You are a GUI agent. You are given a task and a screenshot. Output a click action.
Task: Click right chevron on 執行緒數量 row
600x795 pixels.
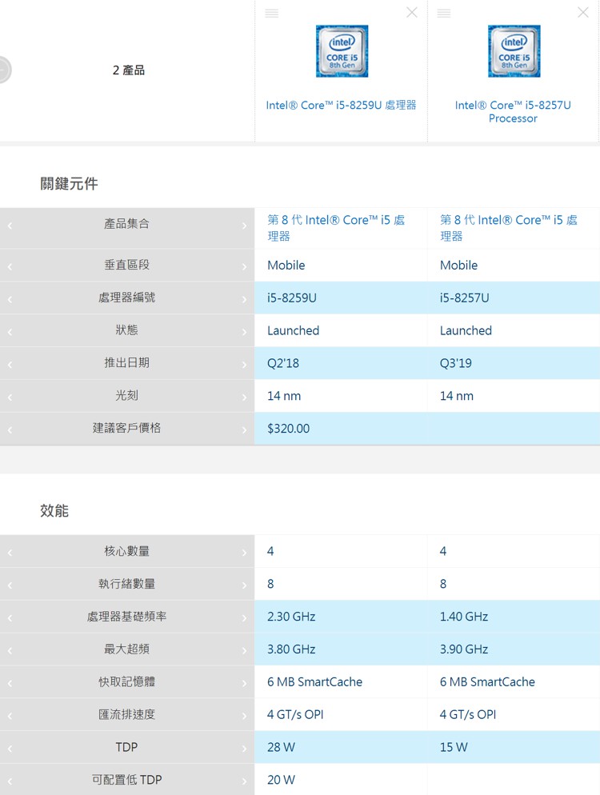(x=245, y=585)
